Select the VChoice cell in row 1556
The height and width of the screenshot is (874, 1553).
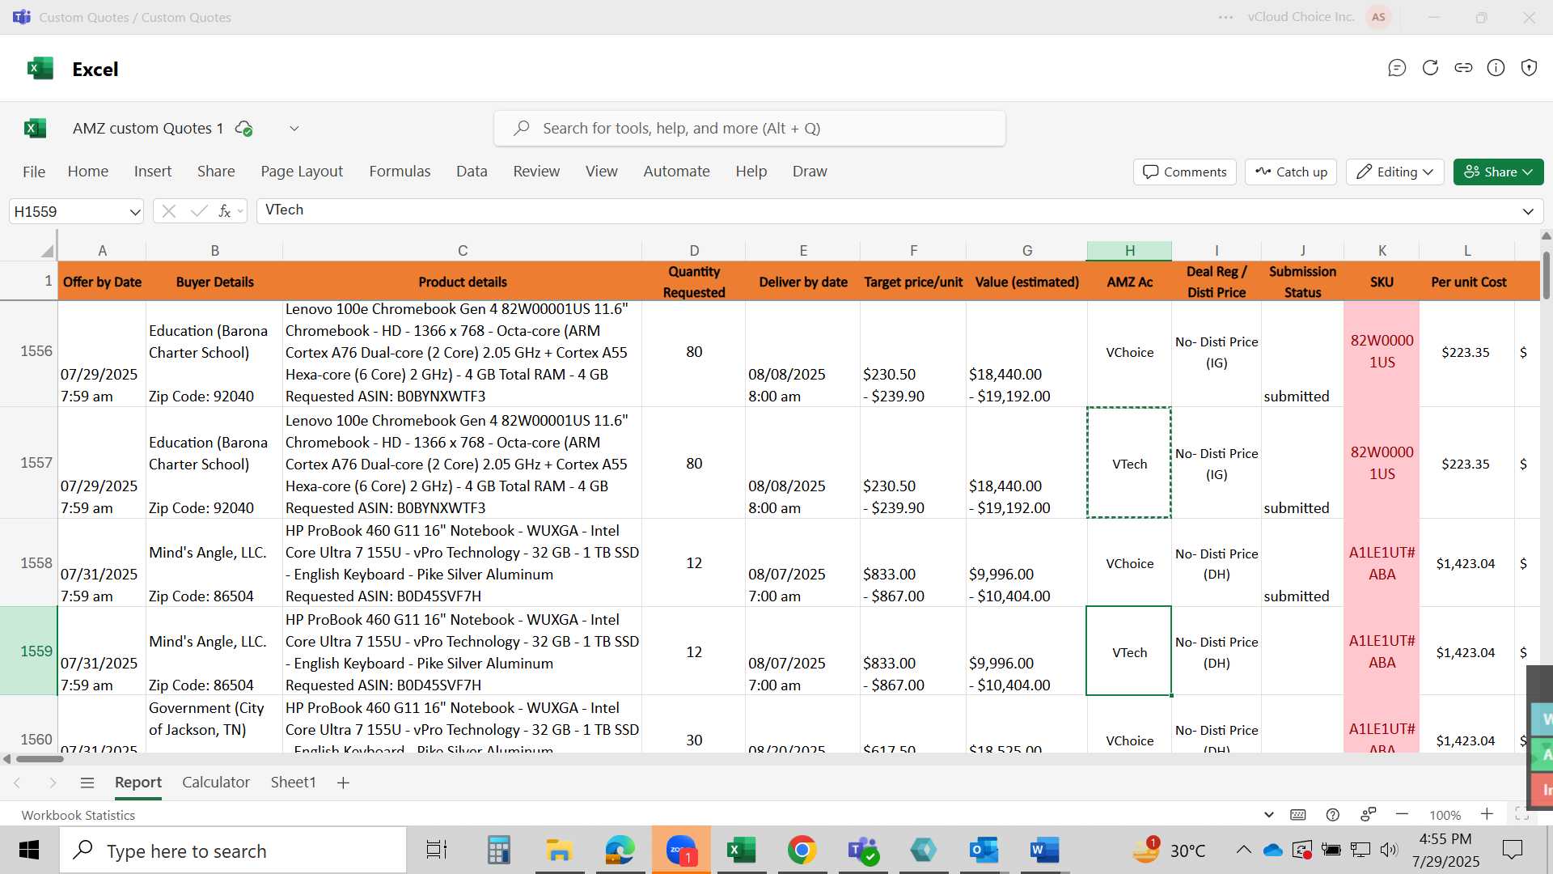pyautogui.click(x=1129, y=353)
